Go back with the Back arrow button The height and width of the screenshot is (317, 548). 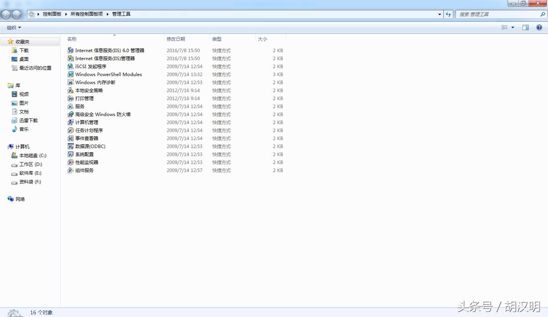point(6,14)
